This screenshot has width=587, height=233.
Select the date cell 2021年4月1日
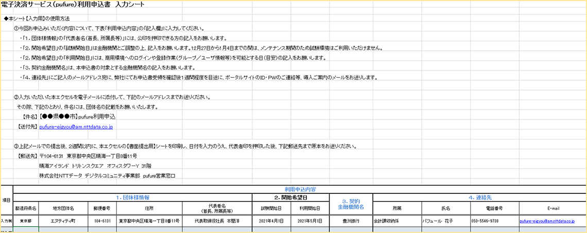[x=272, y=221]
